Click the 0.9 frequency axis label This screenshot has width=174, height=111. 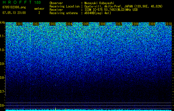point(2,64)
